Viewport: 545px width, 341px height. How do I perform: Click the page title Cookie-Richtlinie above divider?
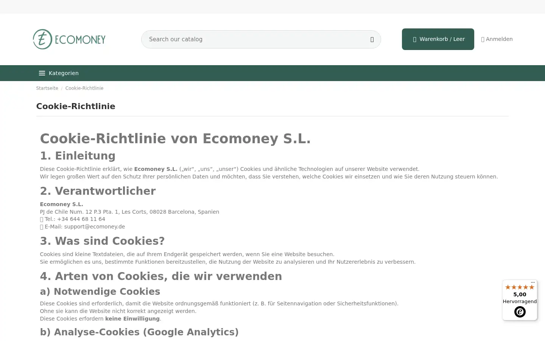tap(76, 106)
